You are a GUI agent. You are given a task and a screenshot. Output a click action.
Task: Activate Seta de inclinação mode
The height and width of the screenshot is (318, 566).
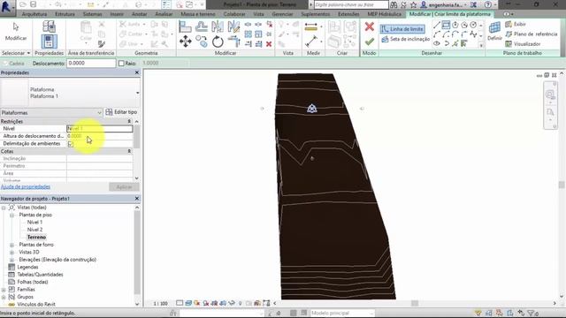406,39
